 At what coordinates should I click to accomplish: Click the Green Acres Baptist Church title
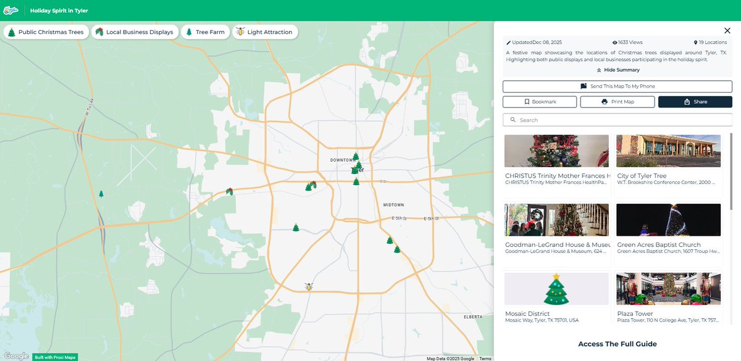[659, 245]
